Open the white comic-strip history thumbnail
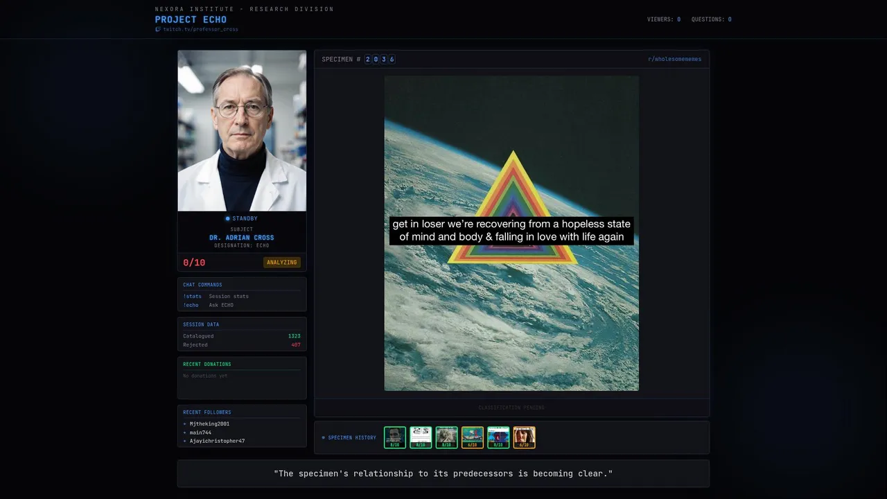 [421, 437]
